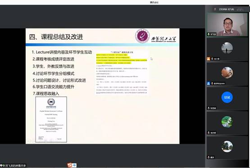Click the Sogou input method S icon
The width and height of the screenshot is (250, 168).
[x=69, y=165]
